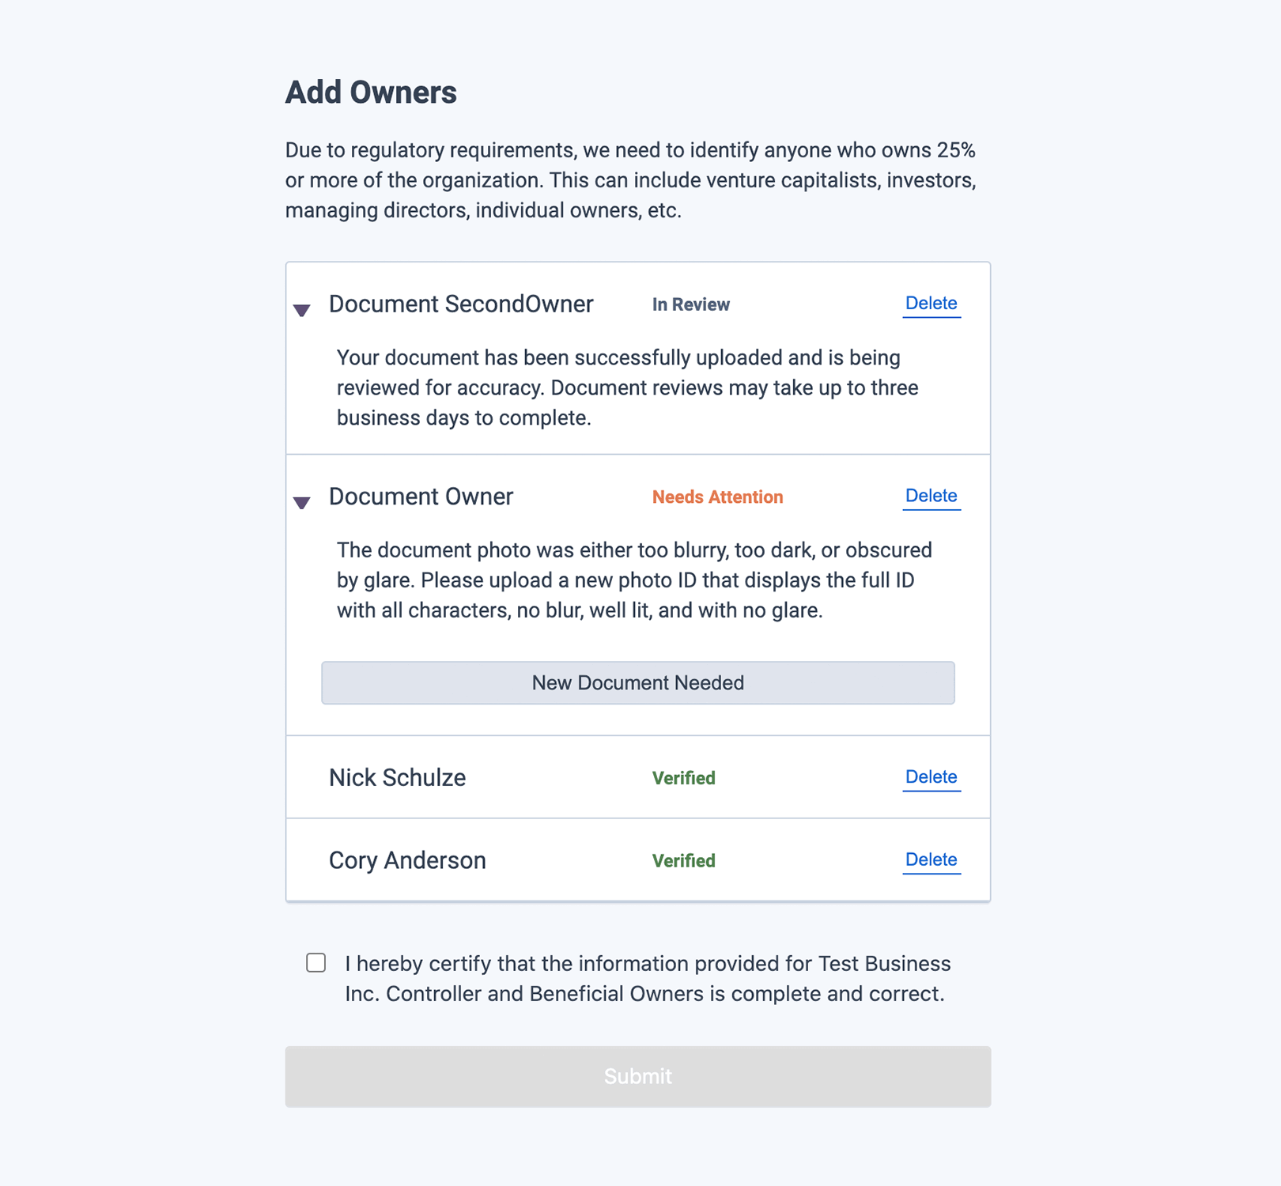The image size is (1281, 1186).
Task: Delete the Document Owner entry
Action: click(x=931, y=496)
